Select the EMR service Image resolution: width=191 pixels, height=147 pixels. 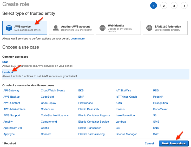(x=81, y=97)
